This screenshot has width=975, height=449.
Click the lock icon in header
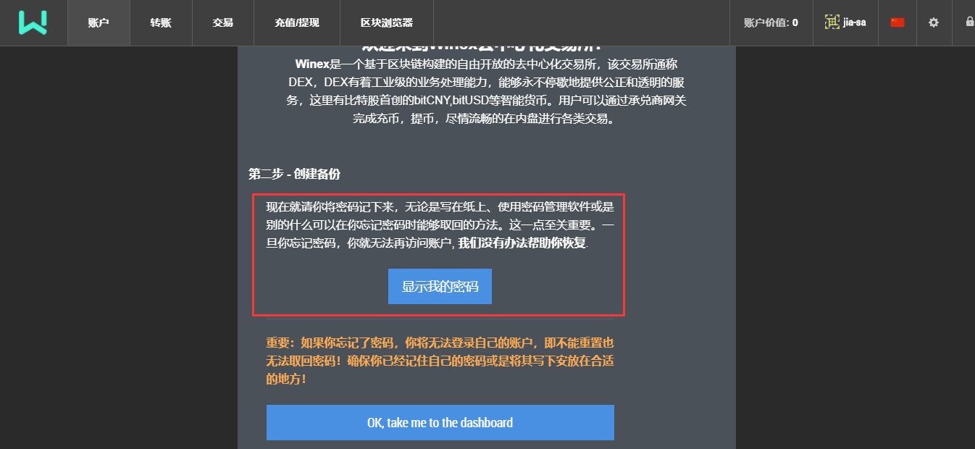970,22
